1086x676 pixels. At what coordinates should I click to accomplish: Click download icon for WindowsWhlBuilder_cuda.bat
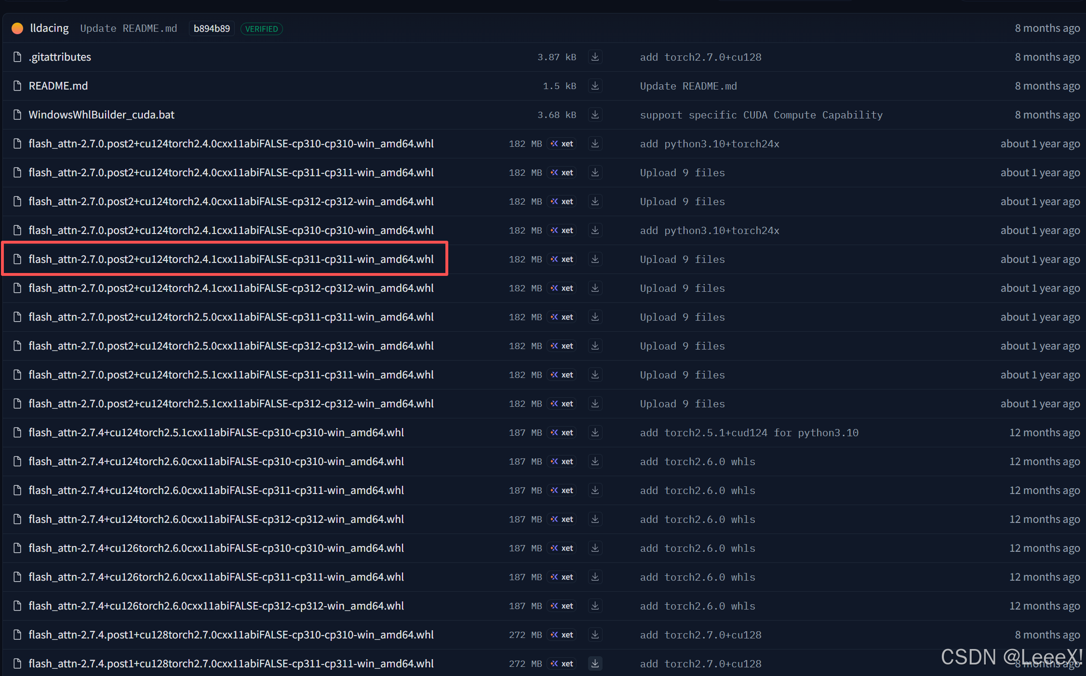[595, 115]
